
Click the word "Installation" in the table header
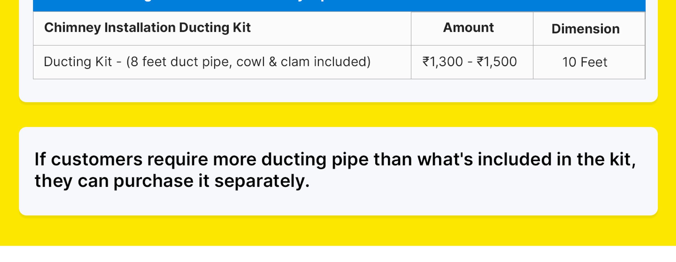click(140, 28)
